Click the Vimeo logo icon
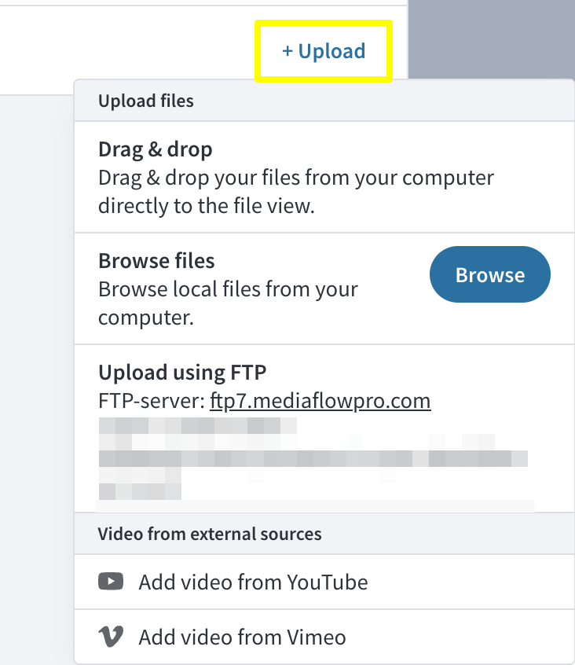The width and height of the screenshot is (575, 665). coord(111,637)
